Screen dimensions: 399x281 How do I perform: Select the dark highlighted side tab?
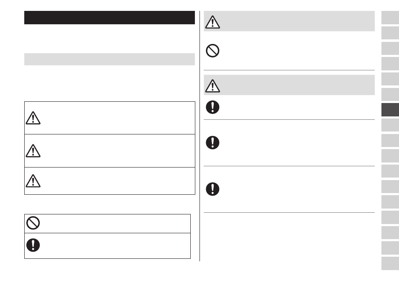tap(390, 110)
